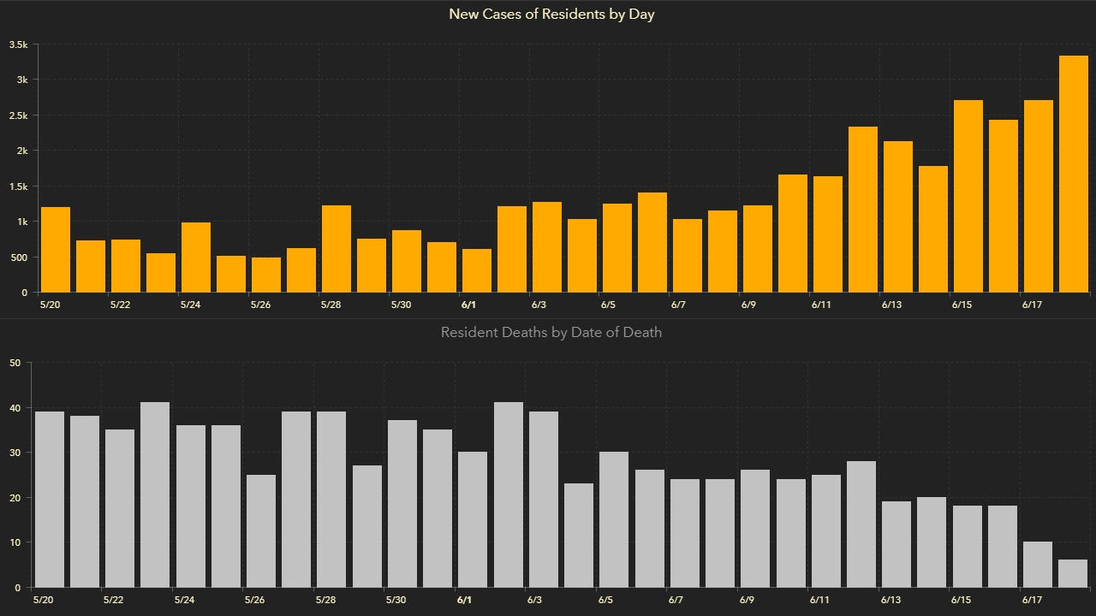Select the orange bar for 5/20 new cases
This screenshot has width=1096, height=616.
(x=56, y=250)
